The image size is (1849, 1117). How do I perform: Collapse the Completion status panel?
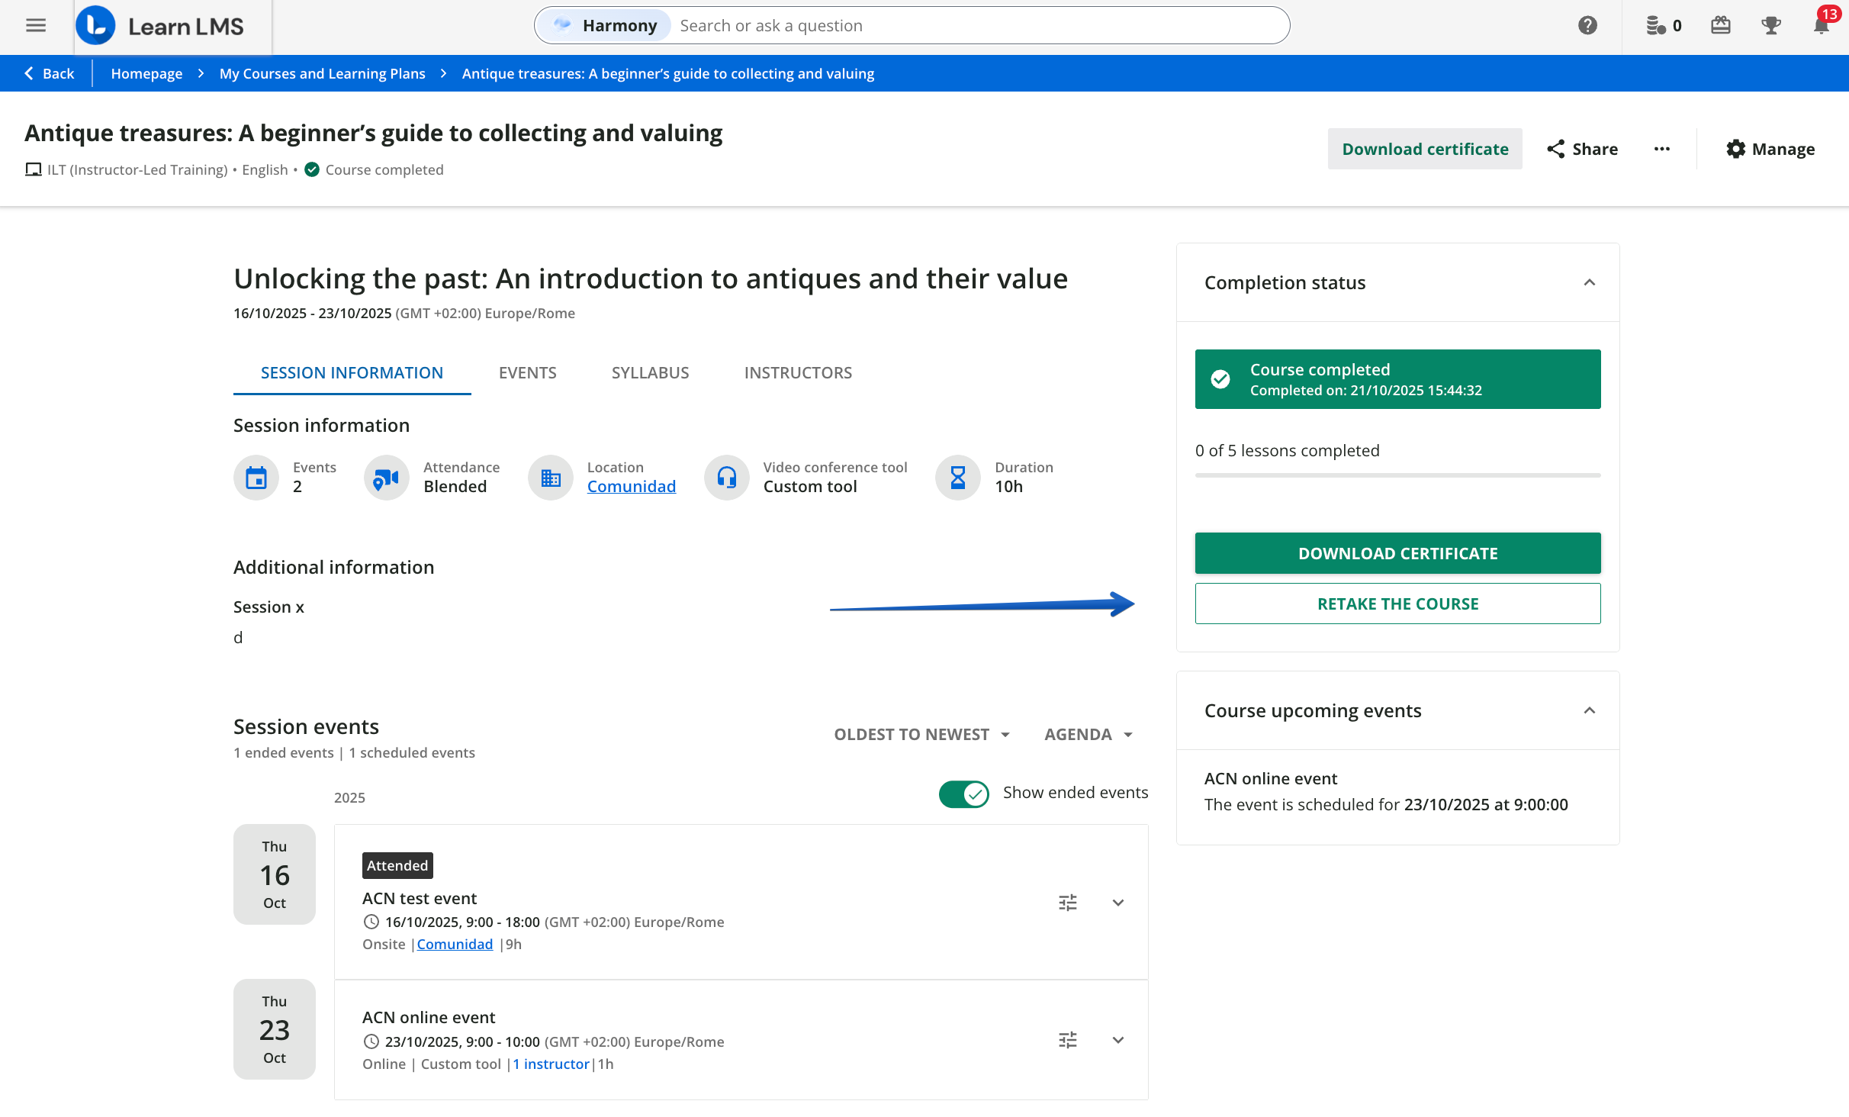(x=1589, y=282)
